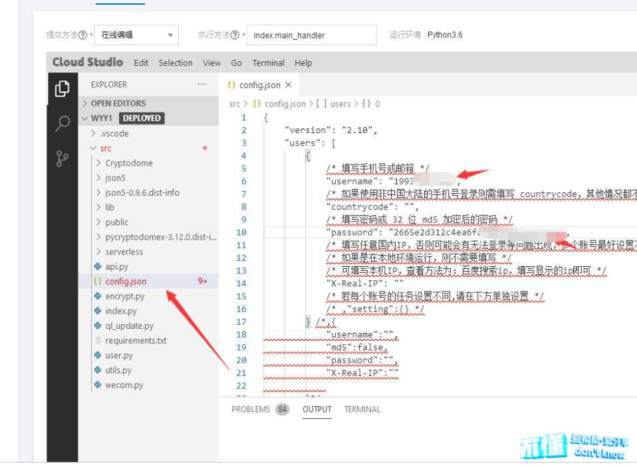Open Explorer more actions ellipsis
The image size is (637, 466).
coord(201,84)
